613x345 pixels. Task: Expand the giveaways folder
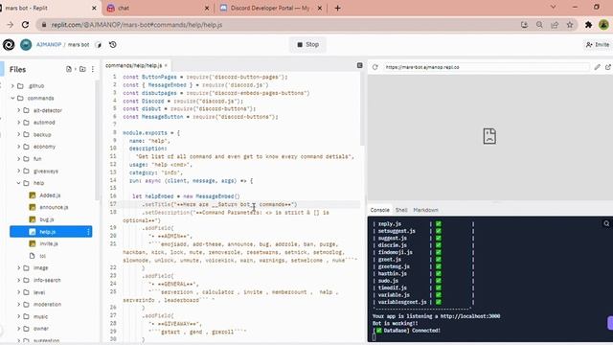pyautogui.click(x=18, y=171)
